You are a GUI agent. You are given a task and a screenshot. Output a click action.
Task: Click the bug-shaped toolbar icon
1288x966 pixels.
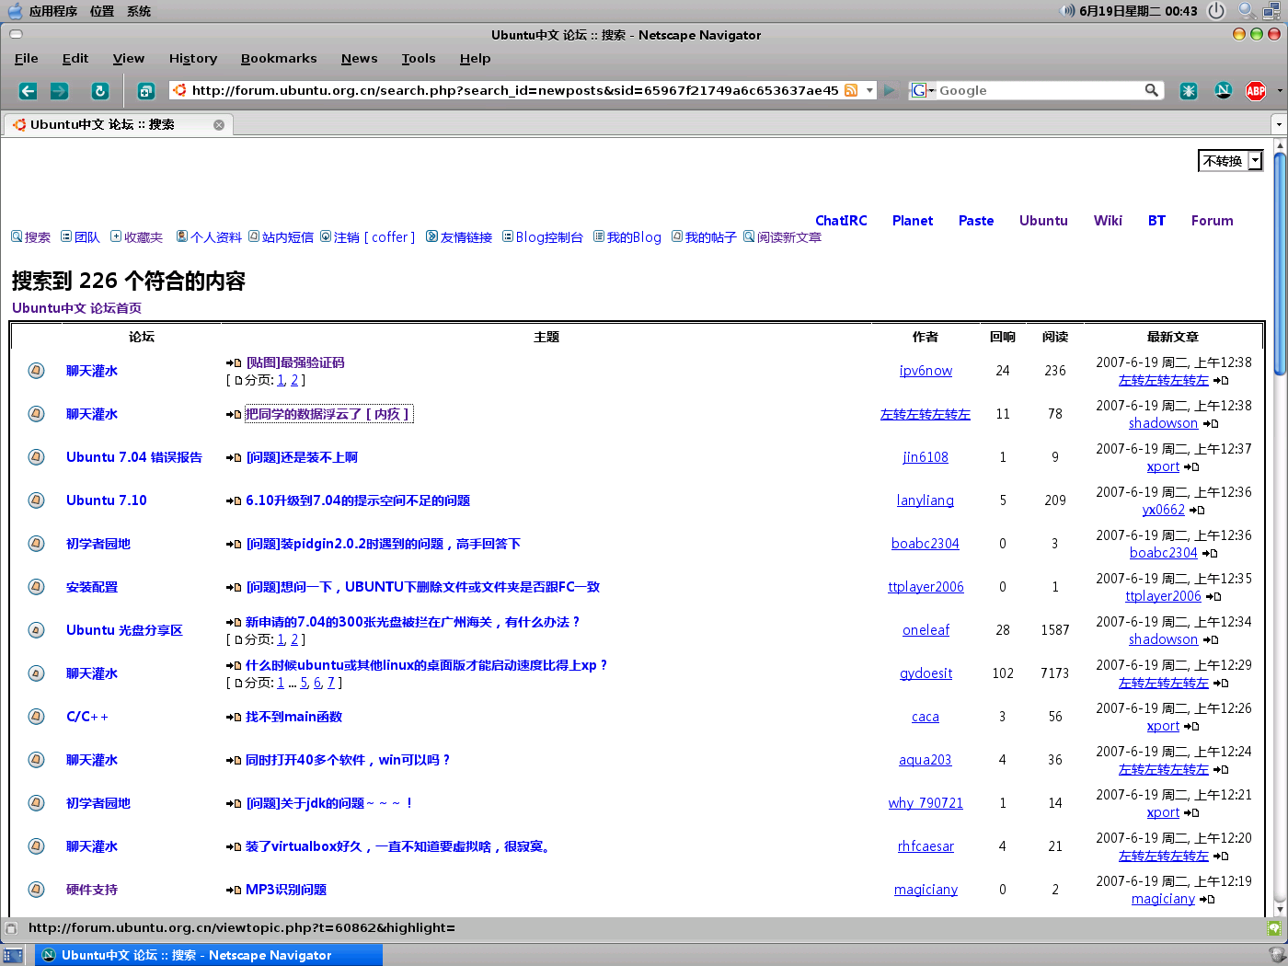coord(1189,90)
